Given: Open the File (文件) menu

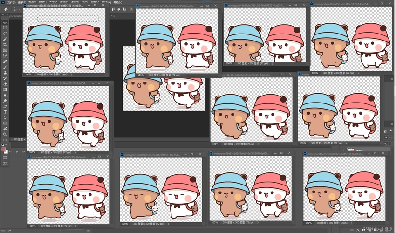Looking at the screenshot, I should 11,2.
